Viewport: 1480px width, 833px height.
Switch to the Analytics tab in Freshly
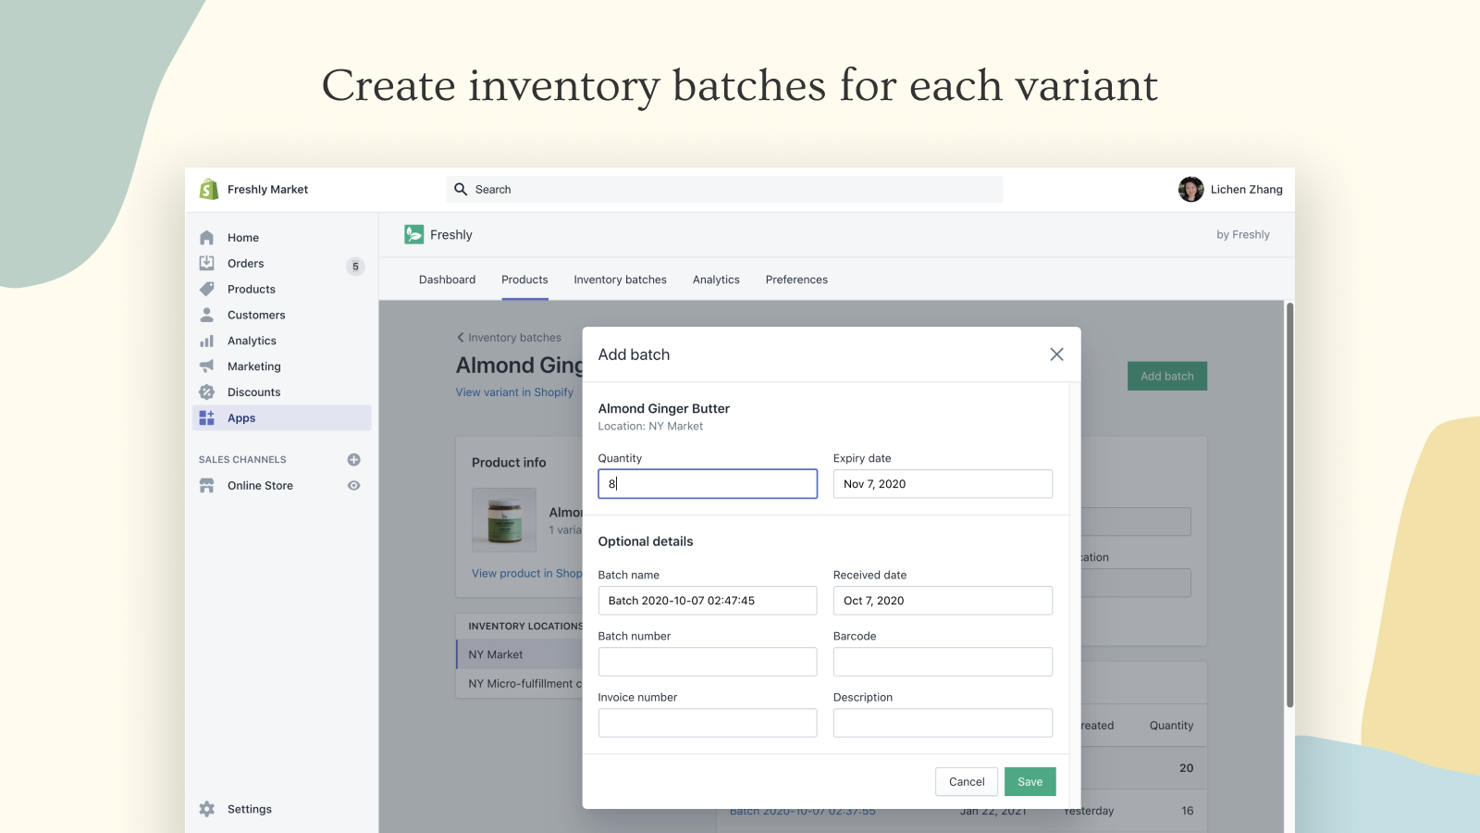(x=716, y=280)
